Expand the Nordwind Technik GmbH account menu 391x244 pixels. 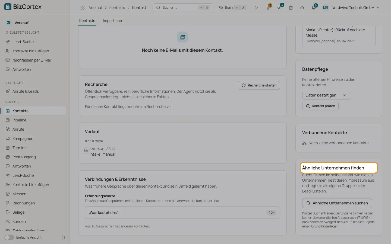click(x=355, y=8)
